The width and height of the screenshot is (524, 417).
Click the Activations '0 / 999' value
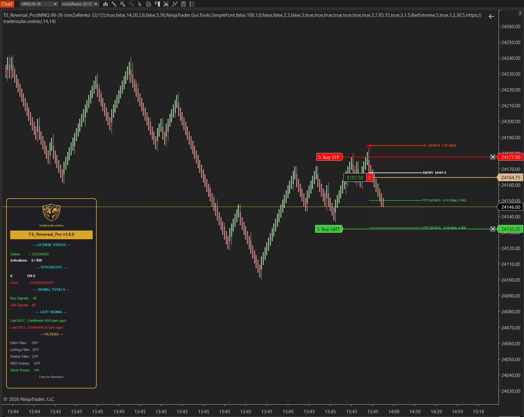pyautogui.click(x=37, y=260)
